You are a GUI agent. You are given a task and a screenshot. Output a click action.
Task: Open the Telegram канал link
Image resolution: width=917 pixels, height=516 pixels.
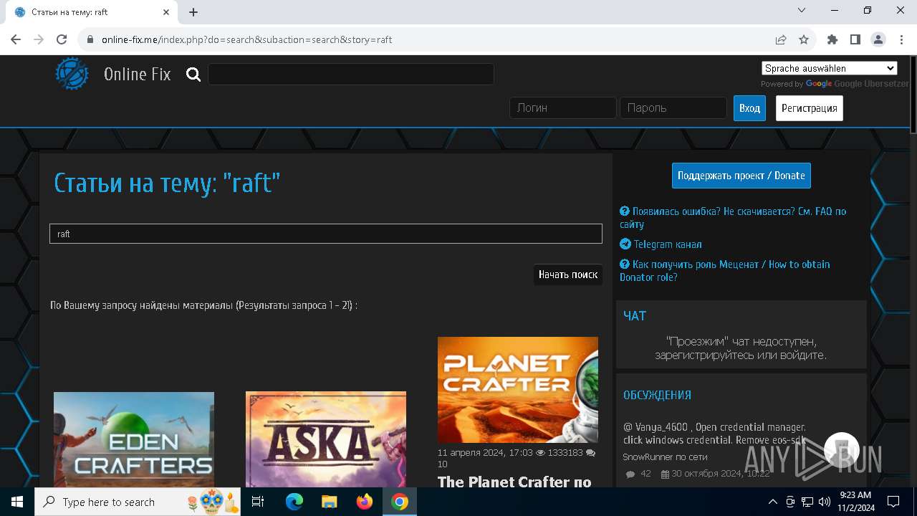668,244
